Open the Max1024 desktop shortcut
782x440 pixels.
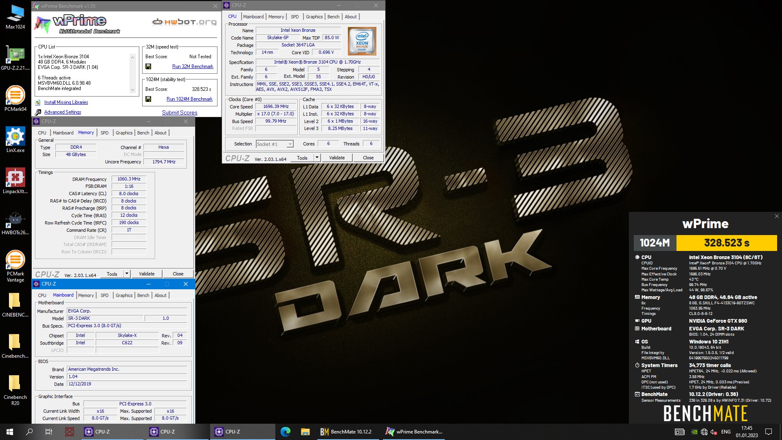pos(15,17)
